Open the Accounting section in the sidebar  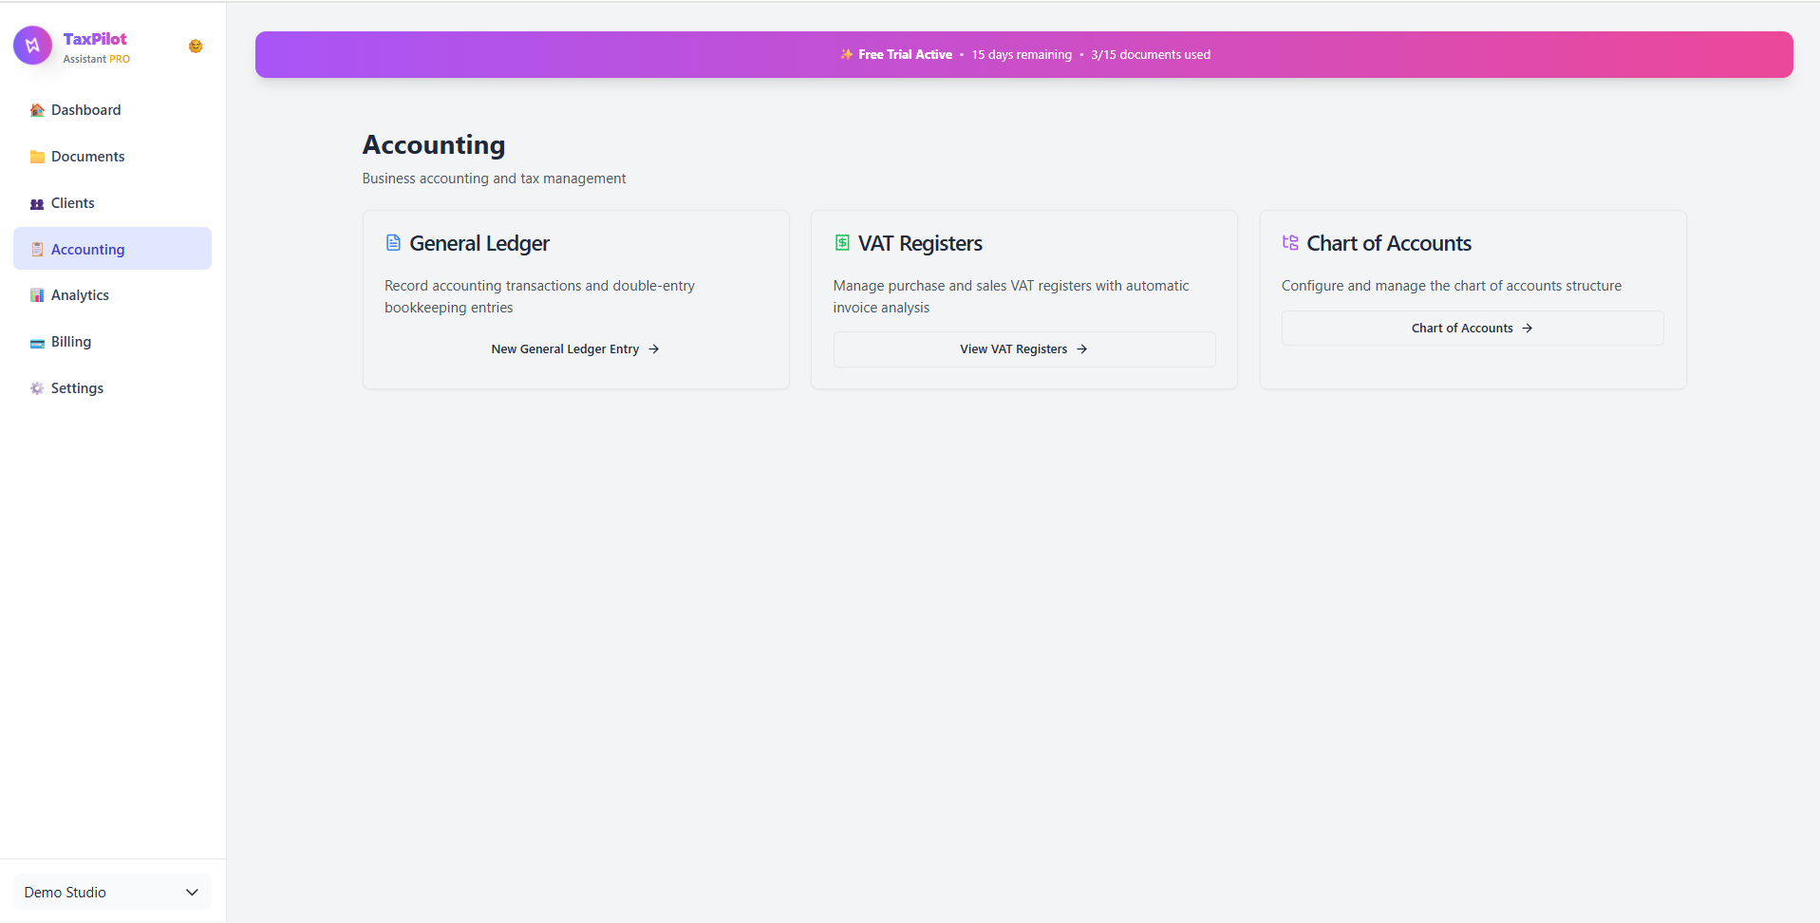[90, 249]
